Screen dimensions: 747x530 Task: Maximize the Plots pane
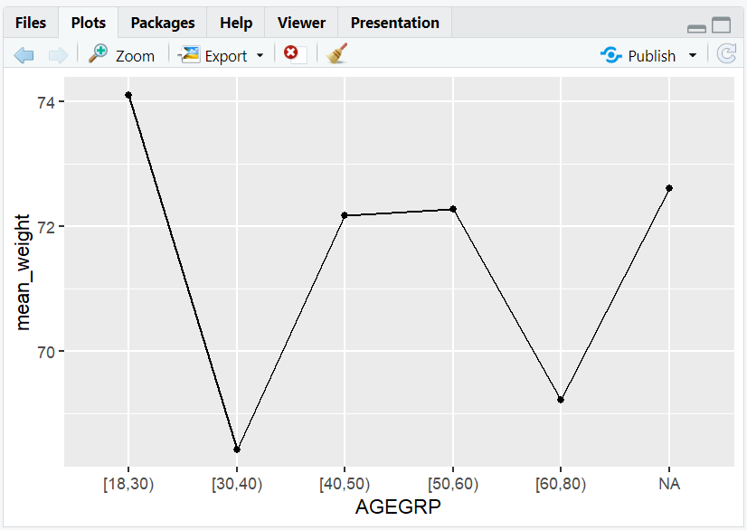tap(721, 26)
